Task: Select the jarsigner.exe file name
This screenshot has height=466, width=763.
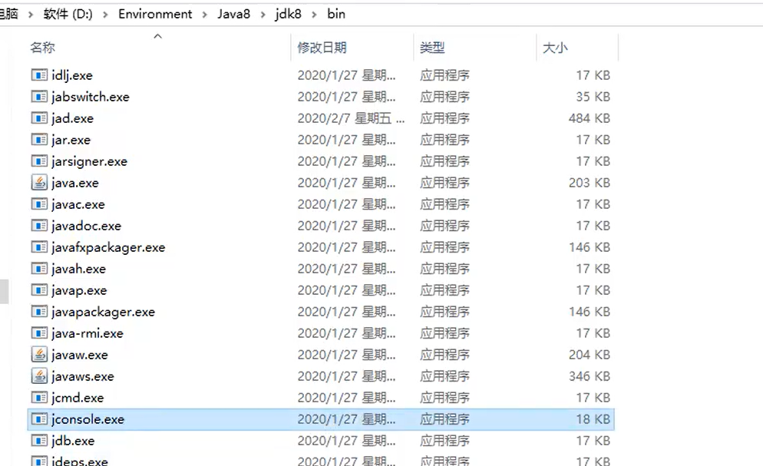Action: (x=90, y=161)
